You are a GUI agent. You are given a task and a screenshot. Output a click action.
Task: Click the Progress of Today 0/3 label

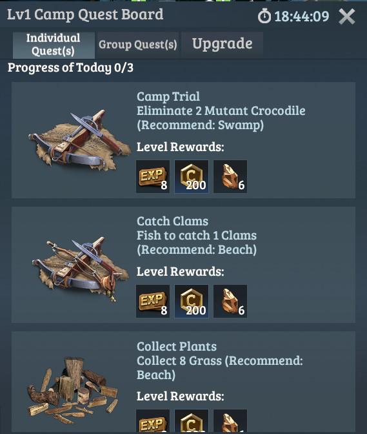70,68
